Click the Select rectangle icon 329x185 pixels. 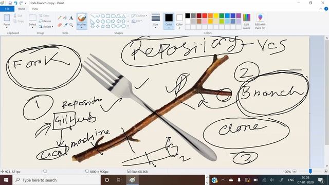point(32,18)
